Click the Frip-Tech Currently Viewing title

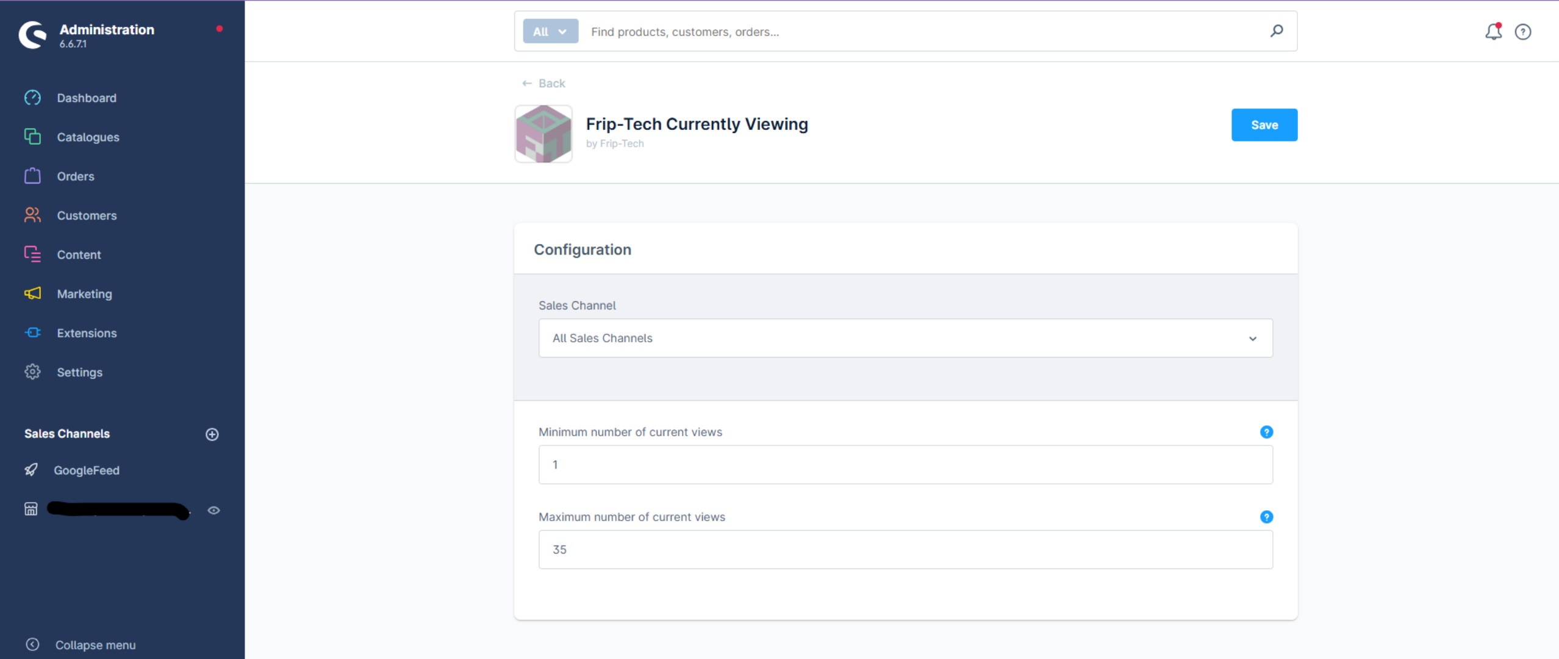(697, 124)
